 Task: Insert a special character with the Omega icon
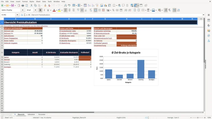pos(114,6)
